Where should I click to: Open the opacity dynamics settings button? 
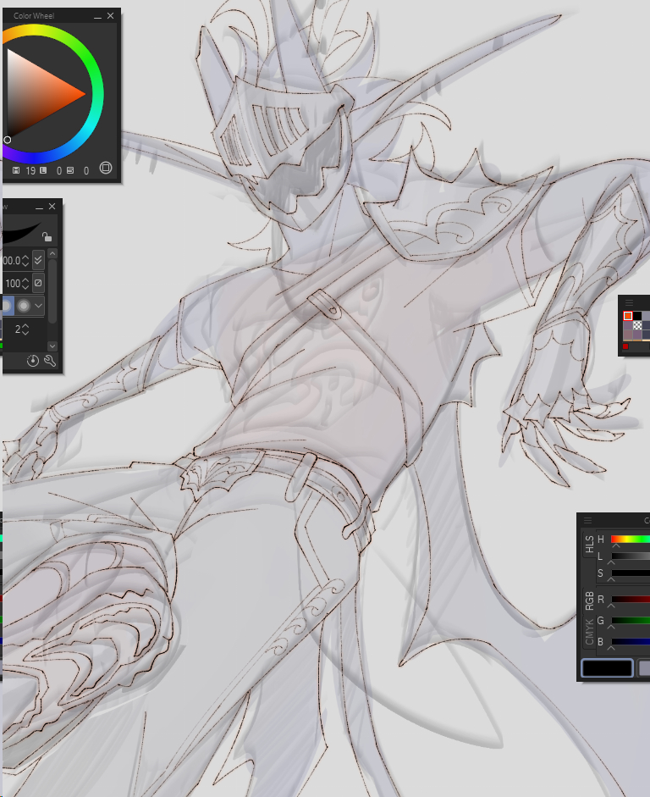click(x=38, y=283)
